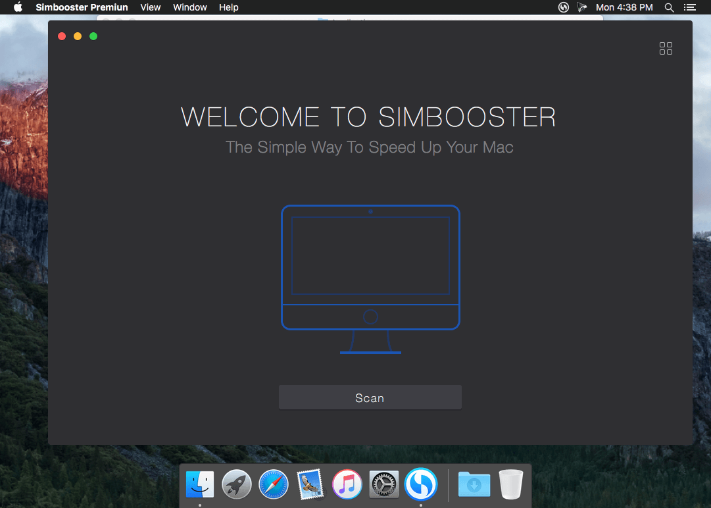711x508 pixels.
Task: Click the blue iMac illustration
Action: click(x=370, y=280)
